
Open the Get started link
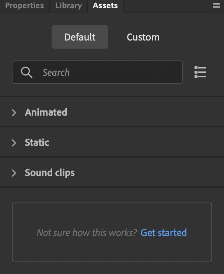[x=164, y=233]
